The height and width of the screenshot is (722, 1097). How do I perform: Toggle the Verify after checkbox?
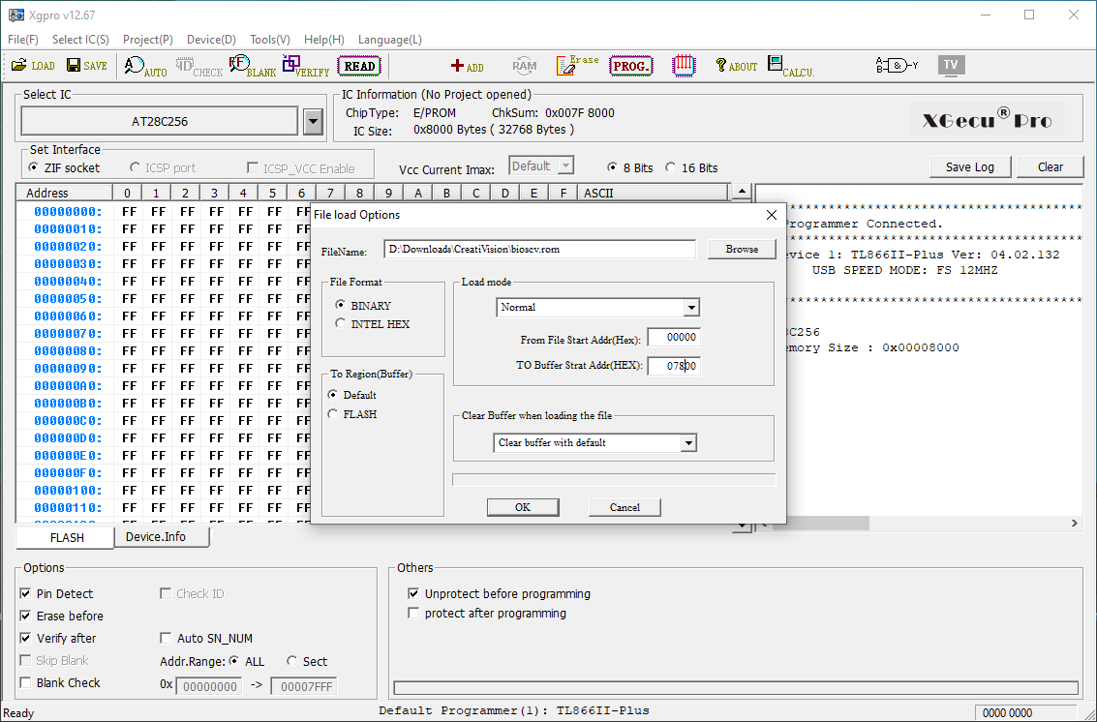[26, 639]
